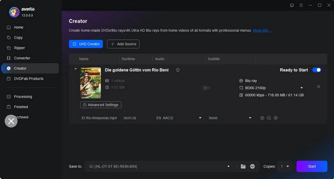The width and height of the screenshot is (334, 179).
Task: Click the UHD Creator mode button
Action: click(x=86, y=44)
